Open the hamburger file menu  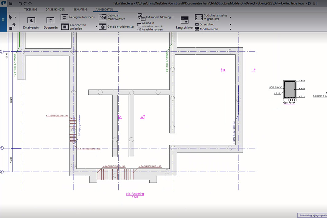3,19
